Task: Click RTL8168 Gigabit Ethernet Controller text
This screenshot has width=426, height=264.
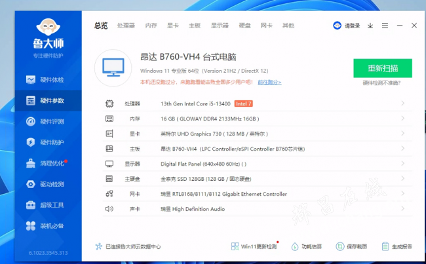Action: [224, 194]
